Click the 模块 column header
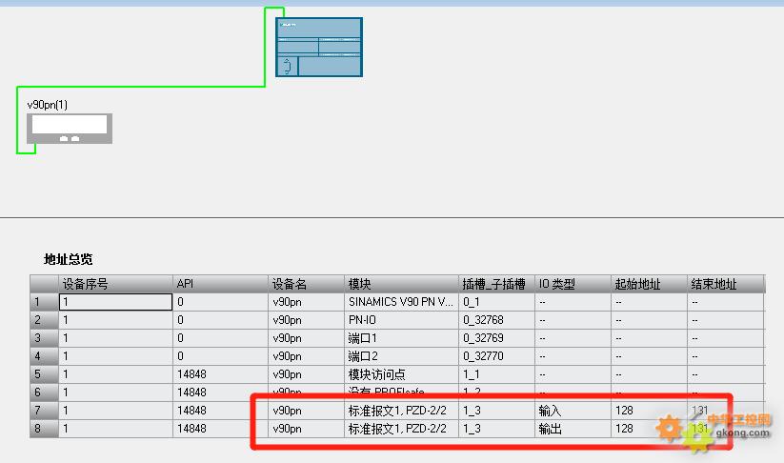The height and width of the screenshot is (463, 784). click(401, 284)
